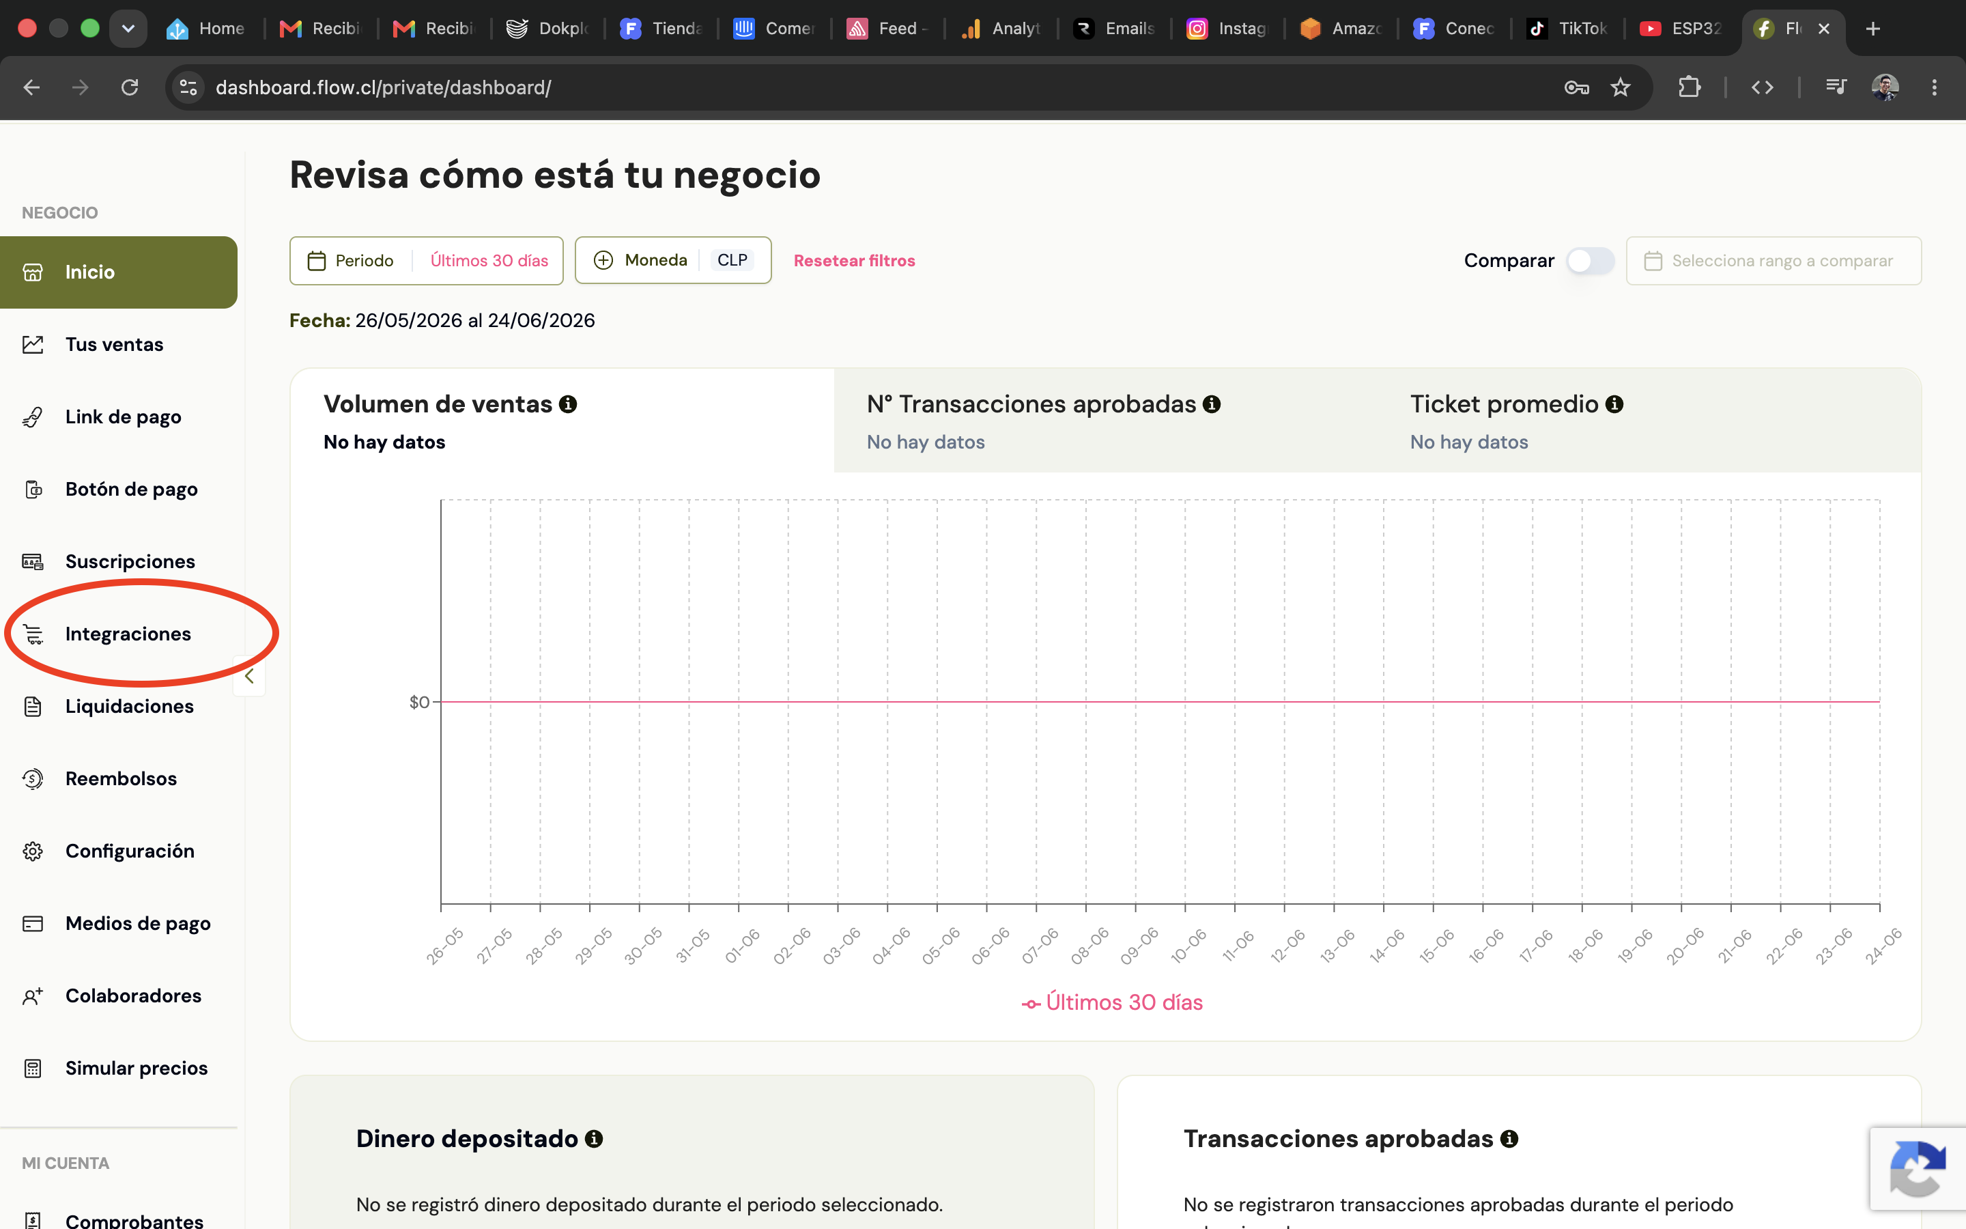The width and height of the screenshot is (1966, 1229).
Task: Click info icon next to N° Transacciones aprobadas
Action: click(1211, 404)
